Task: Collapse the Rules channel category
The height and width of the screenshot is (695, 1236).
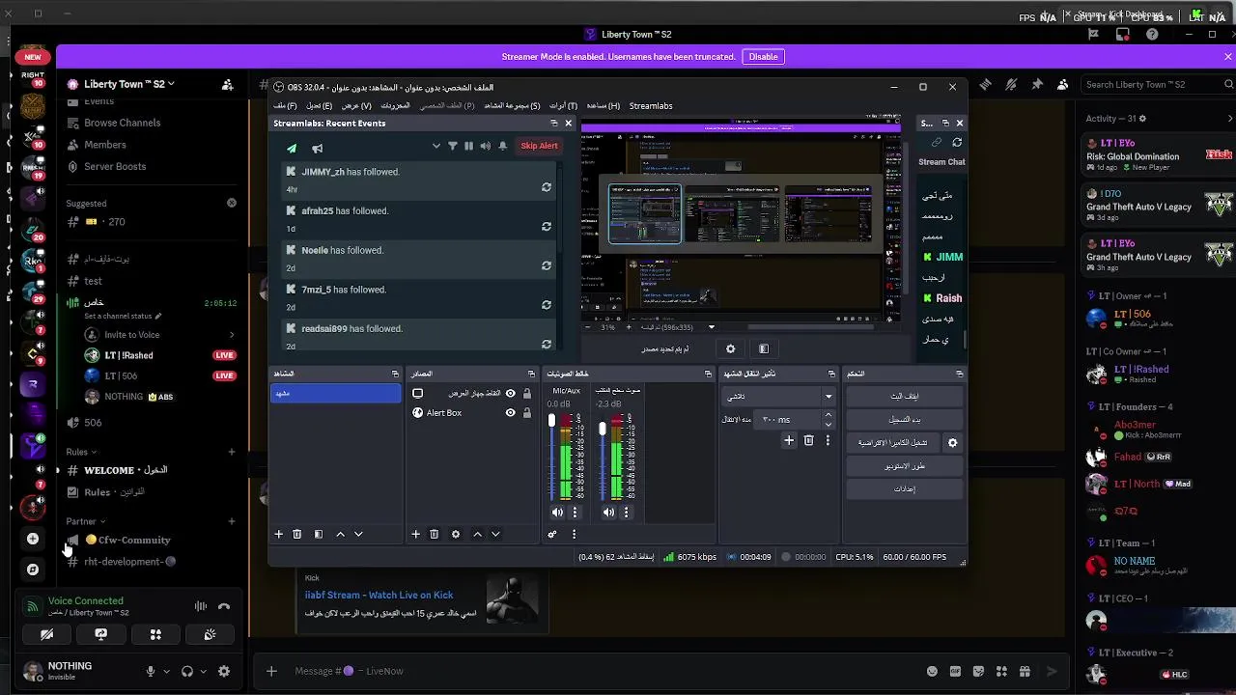Action: [x=81, y=452]
